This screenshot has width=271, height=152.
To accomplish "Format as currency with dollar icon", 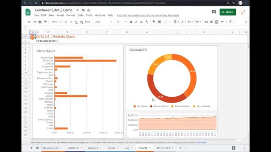I will point(66,22).
